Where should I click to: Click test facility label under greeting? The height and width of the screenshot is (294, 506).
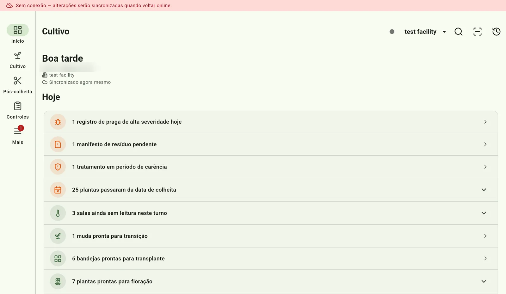(62, 75)
